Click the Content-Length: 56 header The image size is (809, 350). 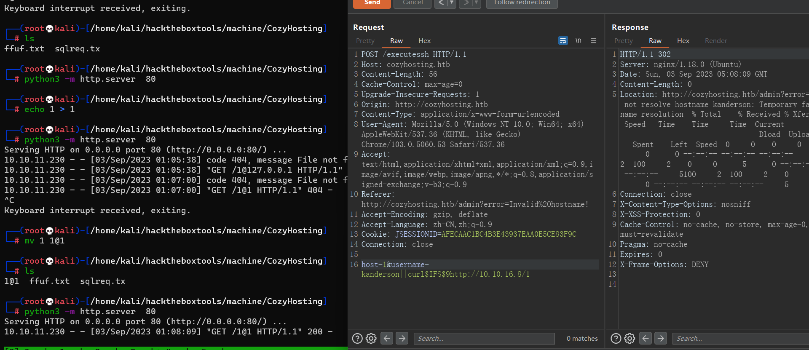click(399, 74)
